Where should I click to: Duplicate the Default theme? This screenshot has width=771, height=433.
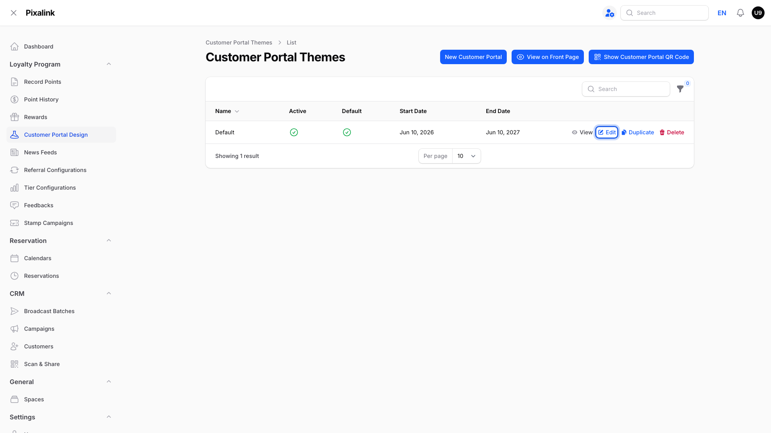click(x=638, y=132)
